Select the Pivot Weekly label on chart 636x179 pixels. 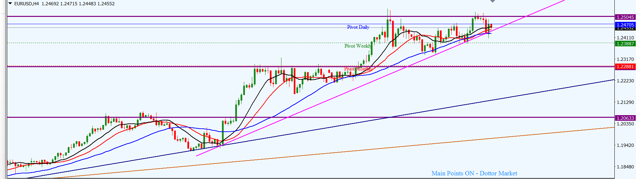[x=358, y=46]
